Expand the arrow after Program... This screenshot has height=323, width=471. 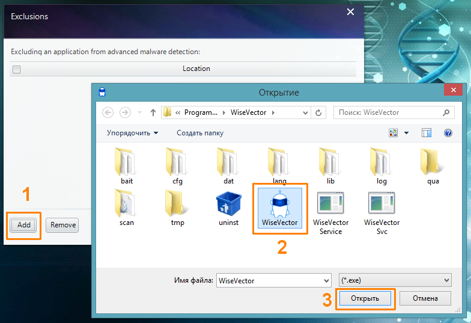coord(223,112)
